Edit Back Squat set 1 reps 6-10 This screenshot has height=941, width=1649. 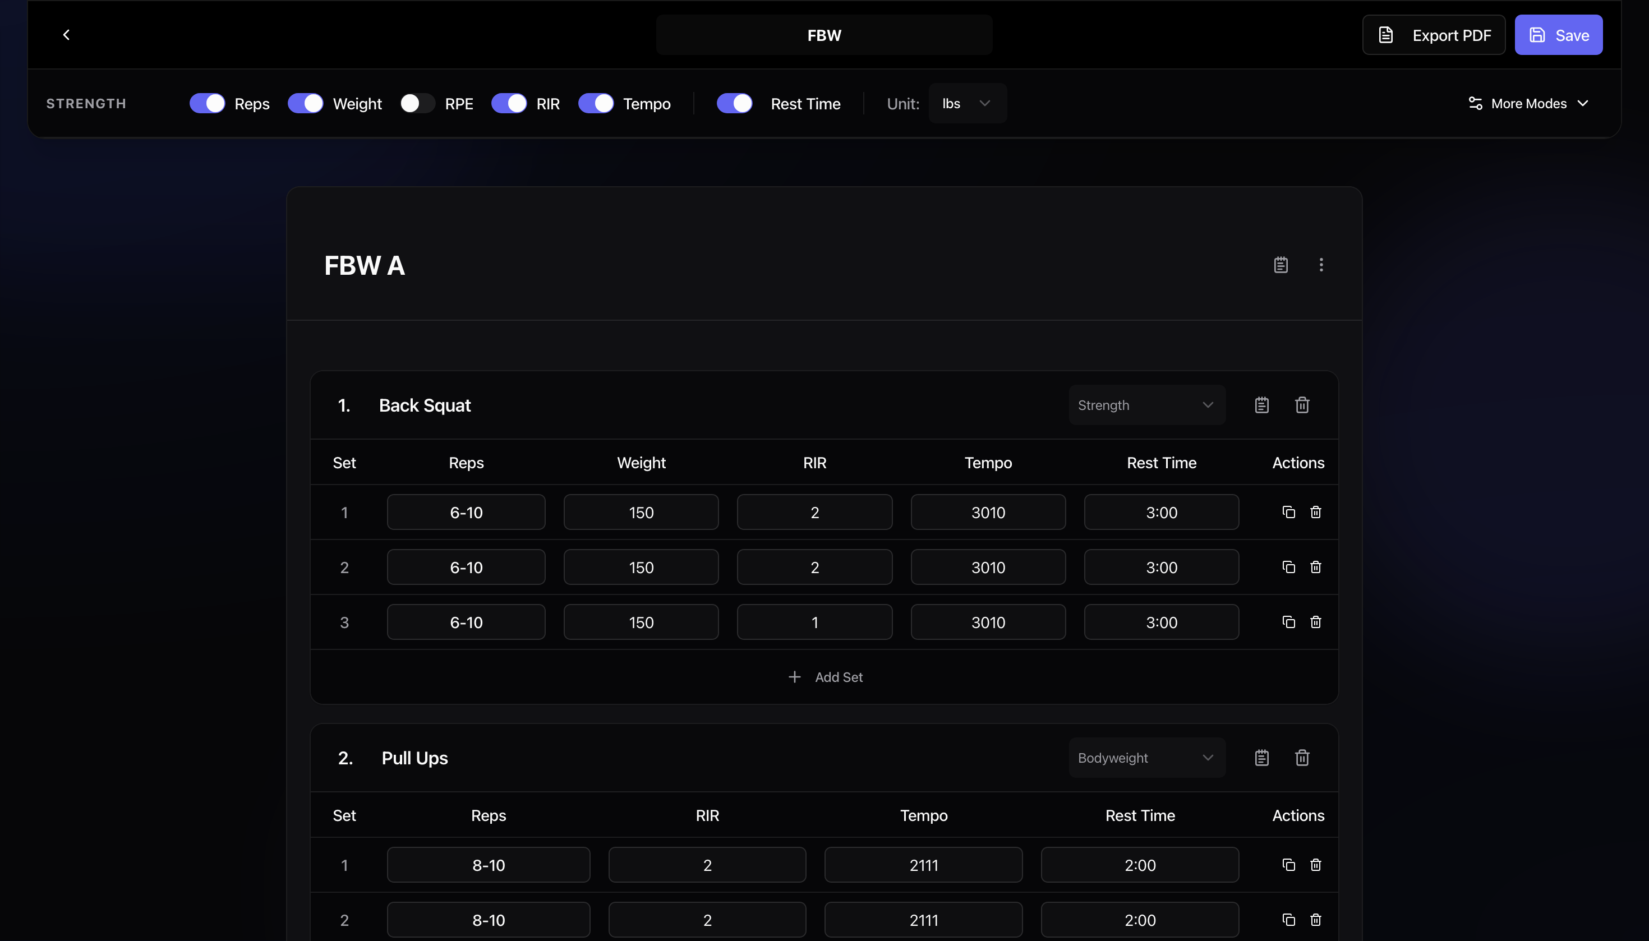466,513
